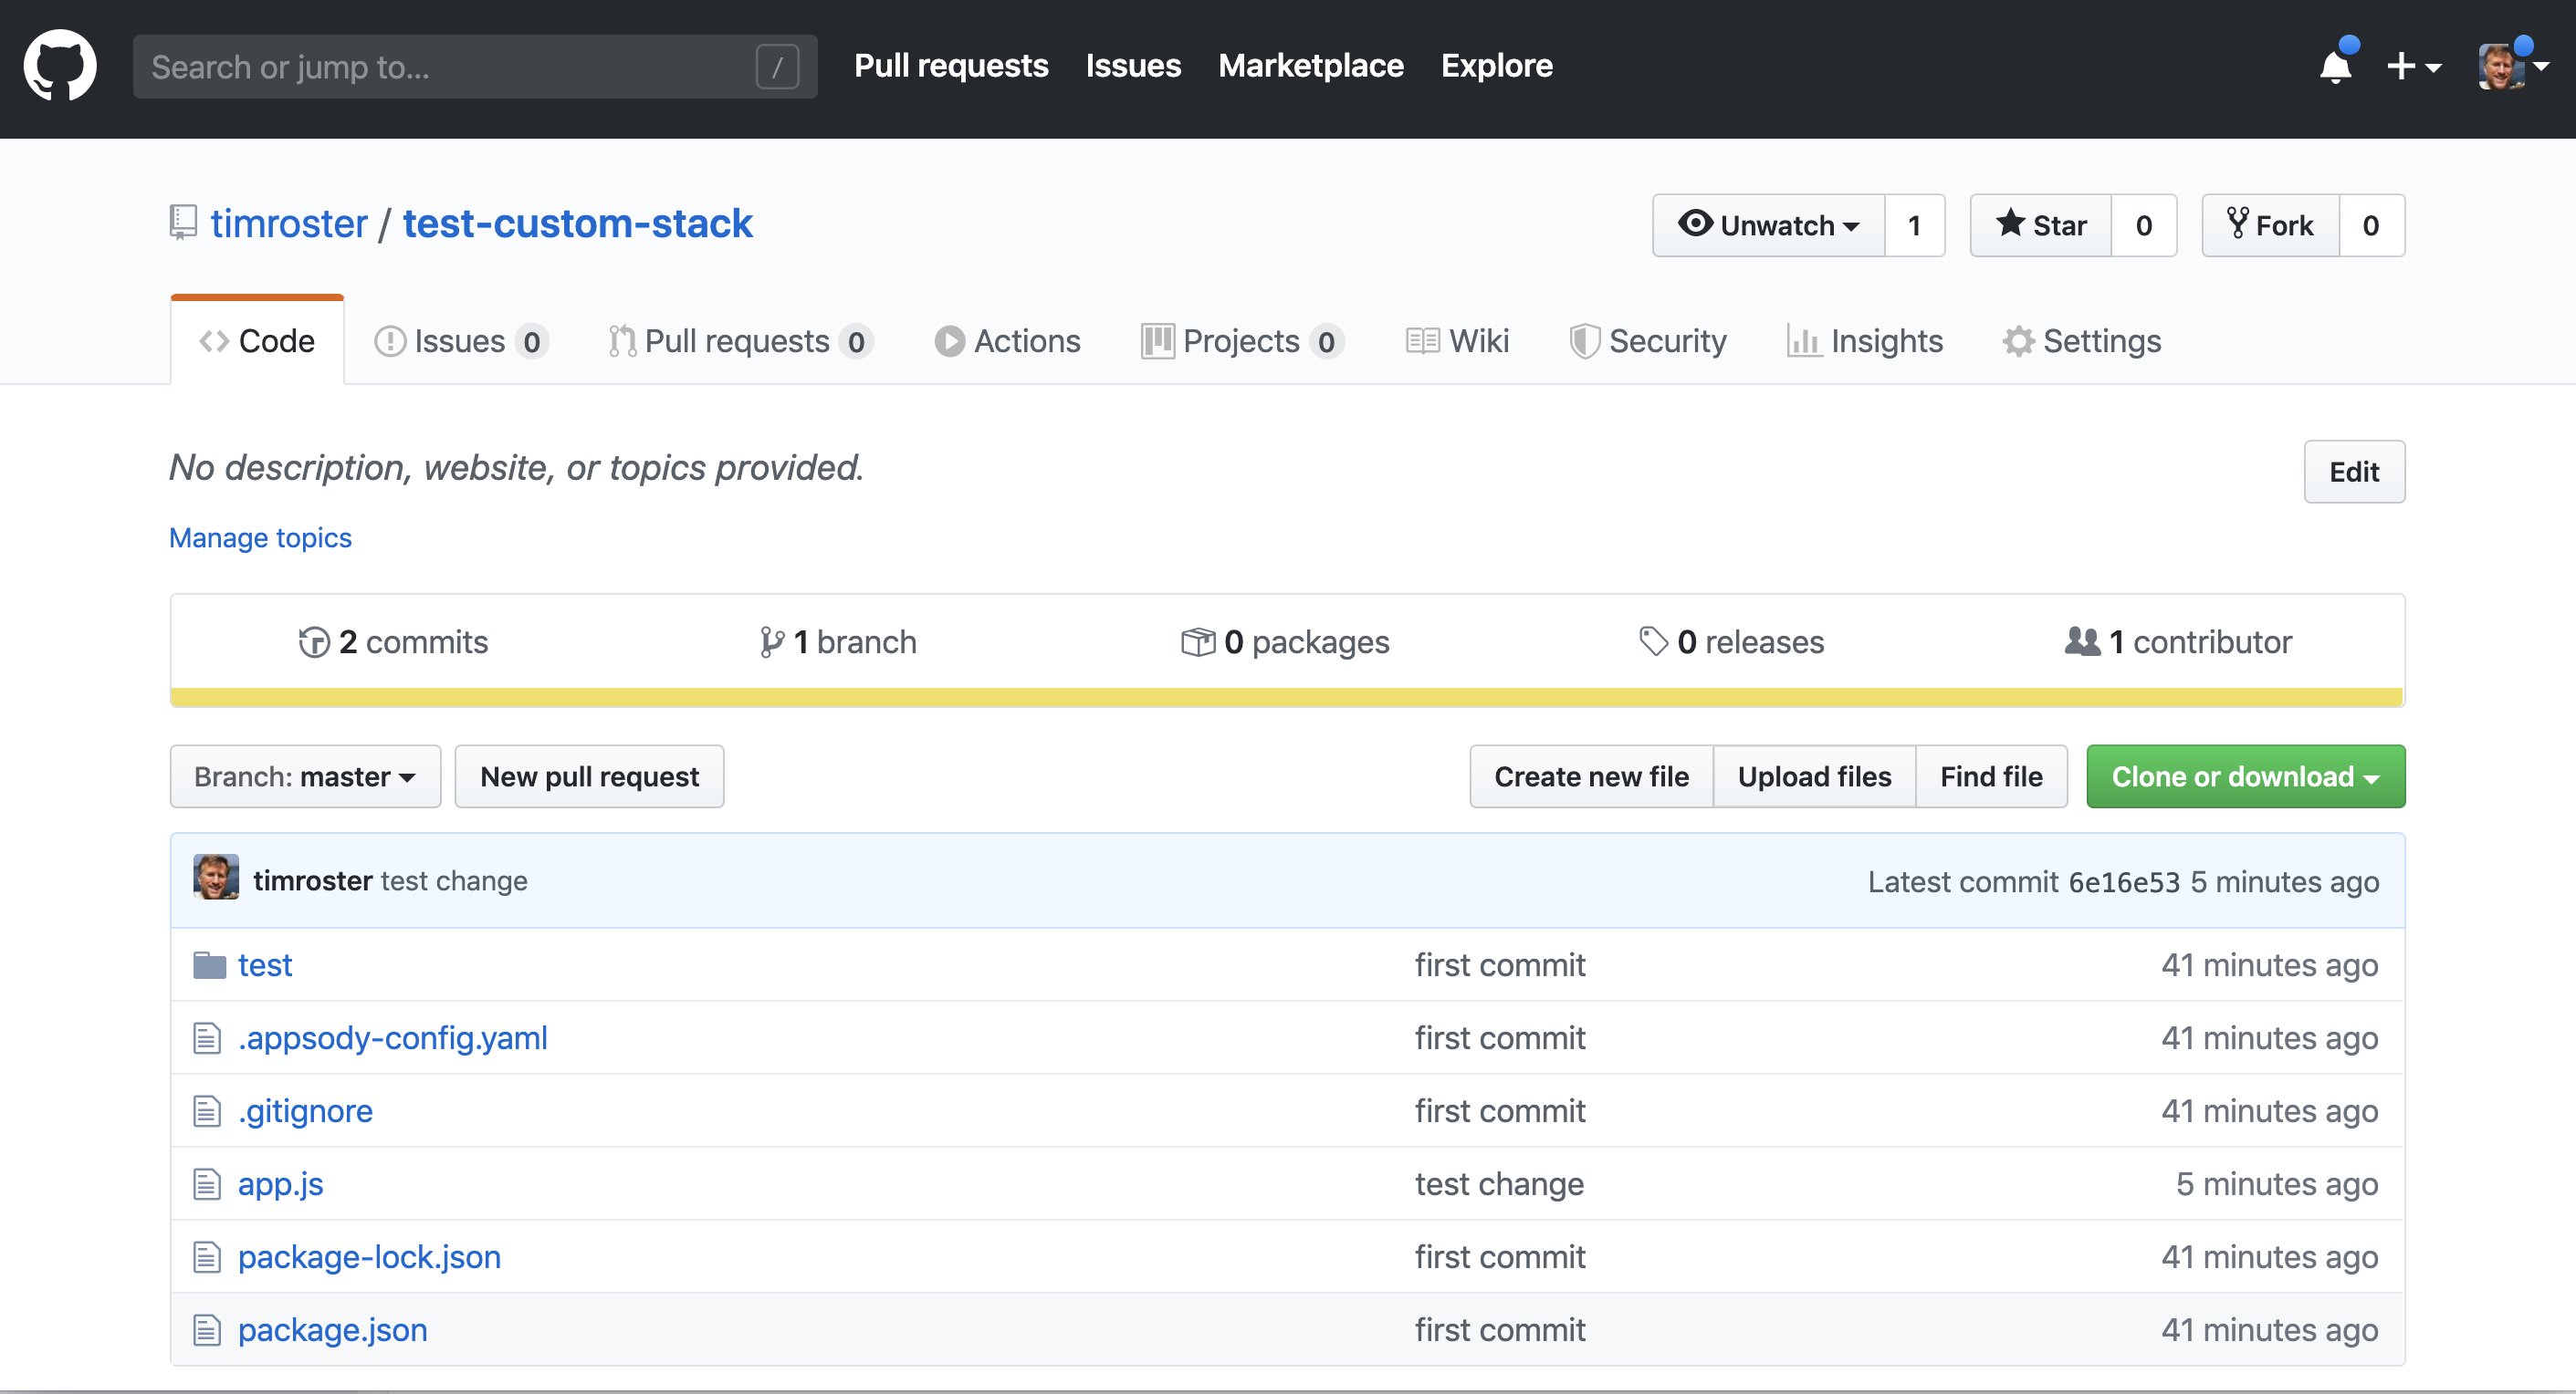Click Create new file button
The width and height of the screenshot is (2576, 1394).
1591,776
